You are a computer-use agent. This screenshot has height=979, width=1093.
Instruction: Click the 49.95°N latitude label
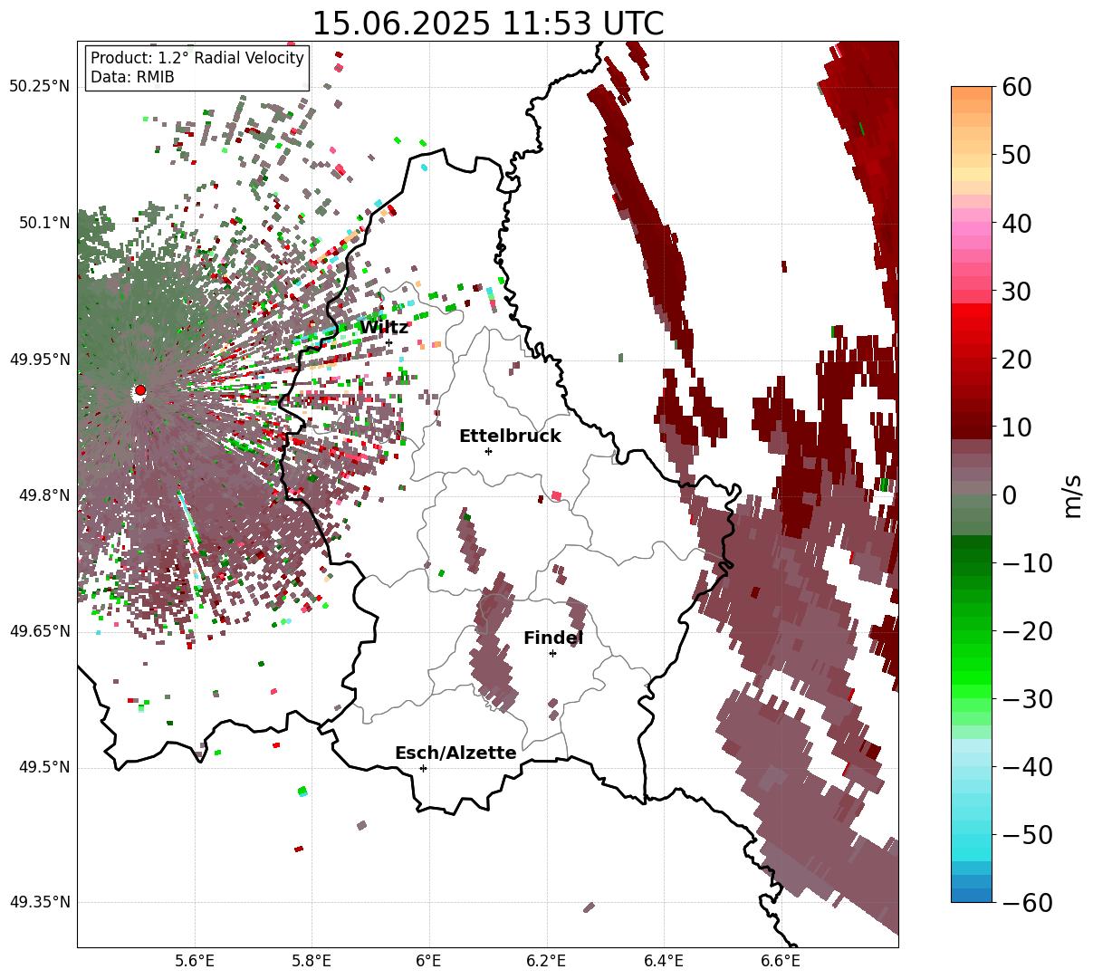tap(39, 360)
